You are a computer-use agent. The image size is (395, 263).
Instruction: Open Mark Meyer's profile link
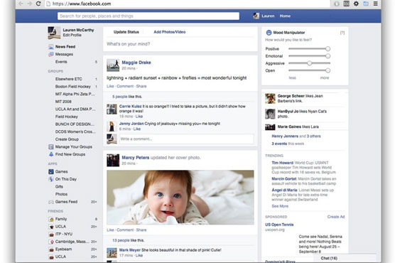pos(130,250)
